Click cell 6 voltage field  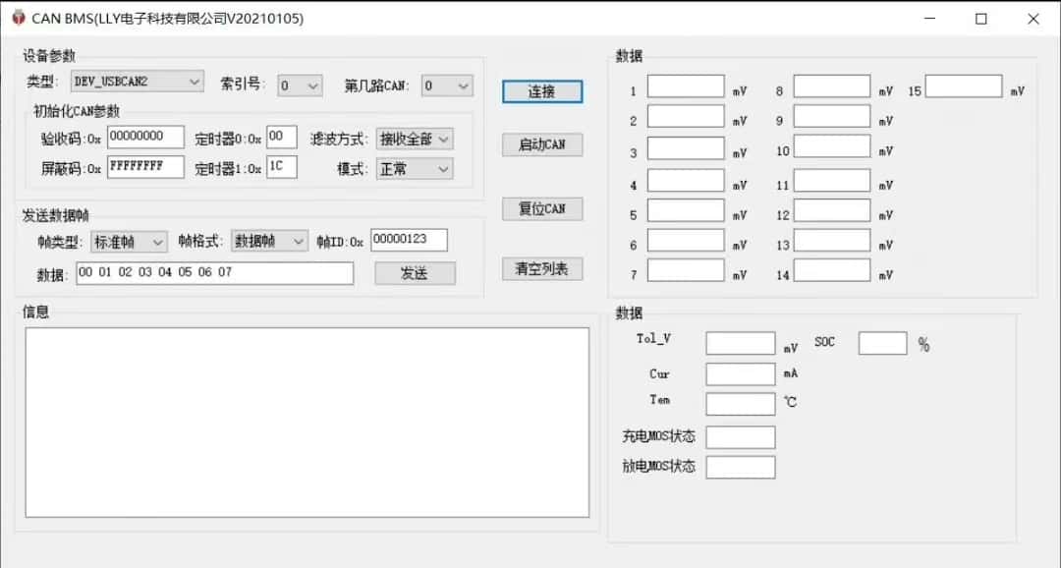pyautogui.click(x=686, y=241)
